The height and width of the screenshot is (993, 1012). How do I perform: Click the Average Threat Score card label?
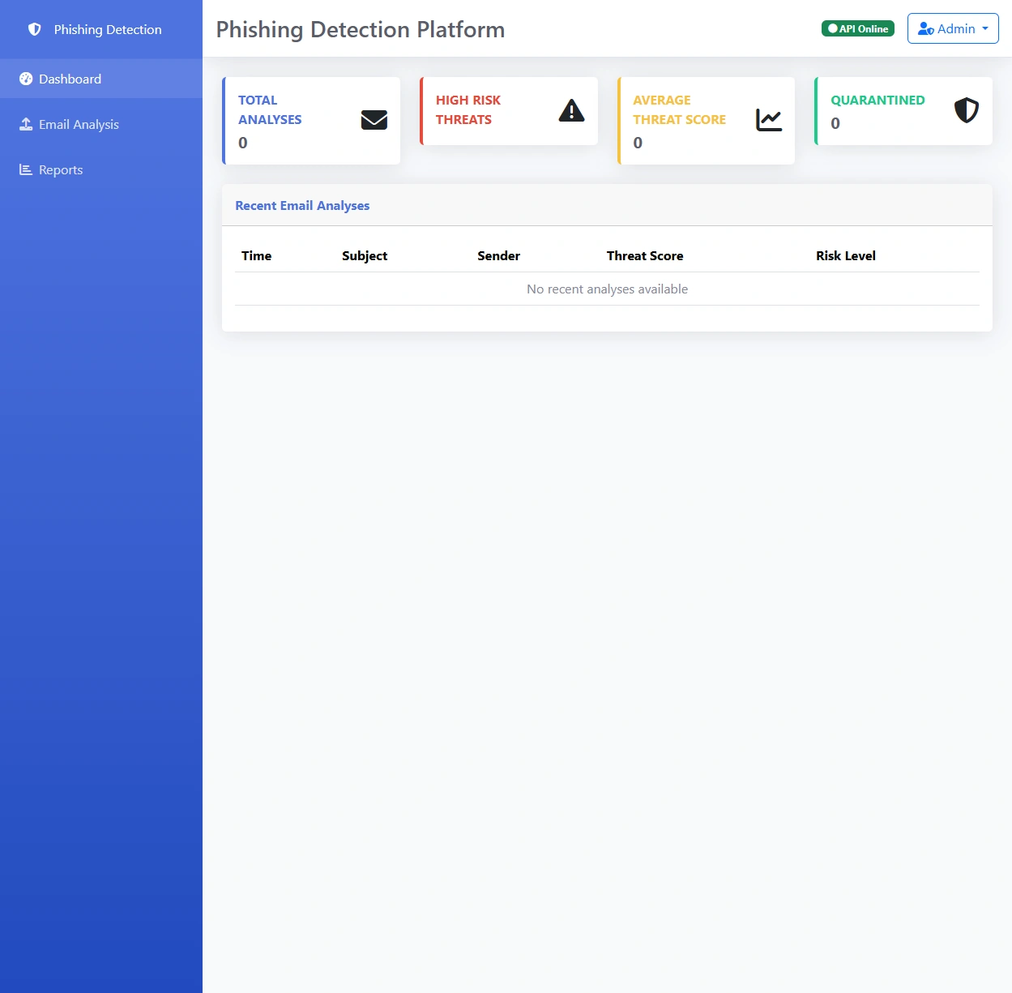(679, 109)
